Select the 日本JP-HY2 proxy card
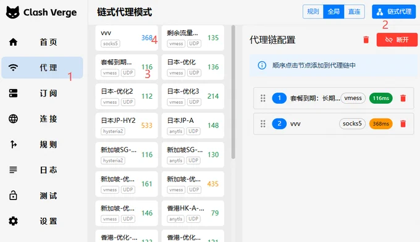This screenshot has height=242, width=420. tap(127, 125)
